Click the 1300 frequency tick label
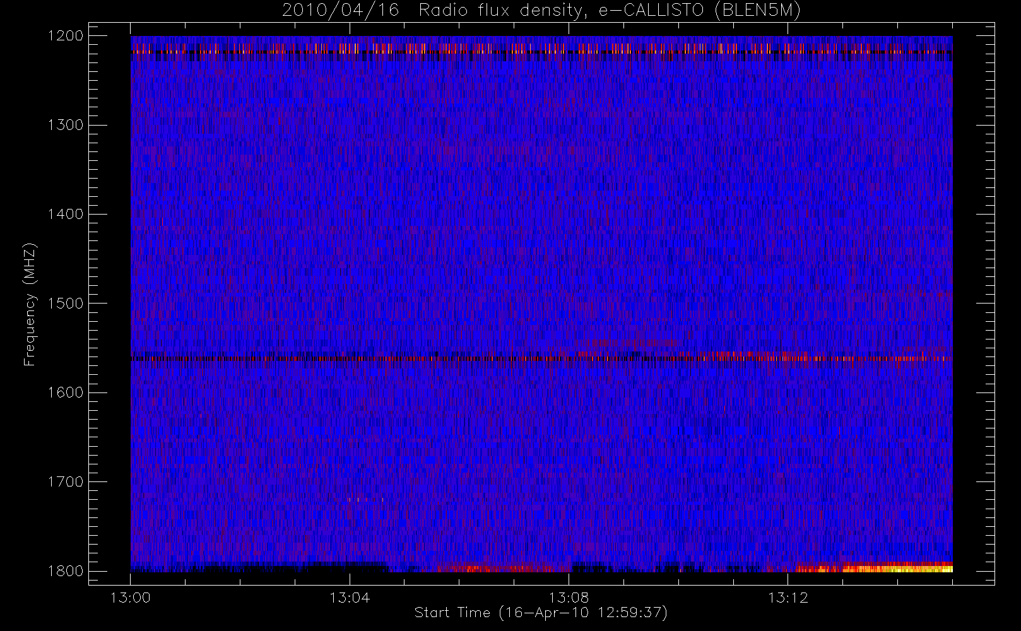 [x=66, y=125]
